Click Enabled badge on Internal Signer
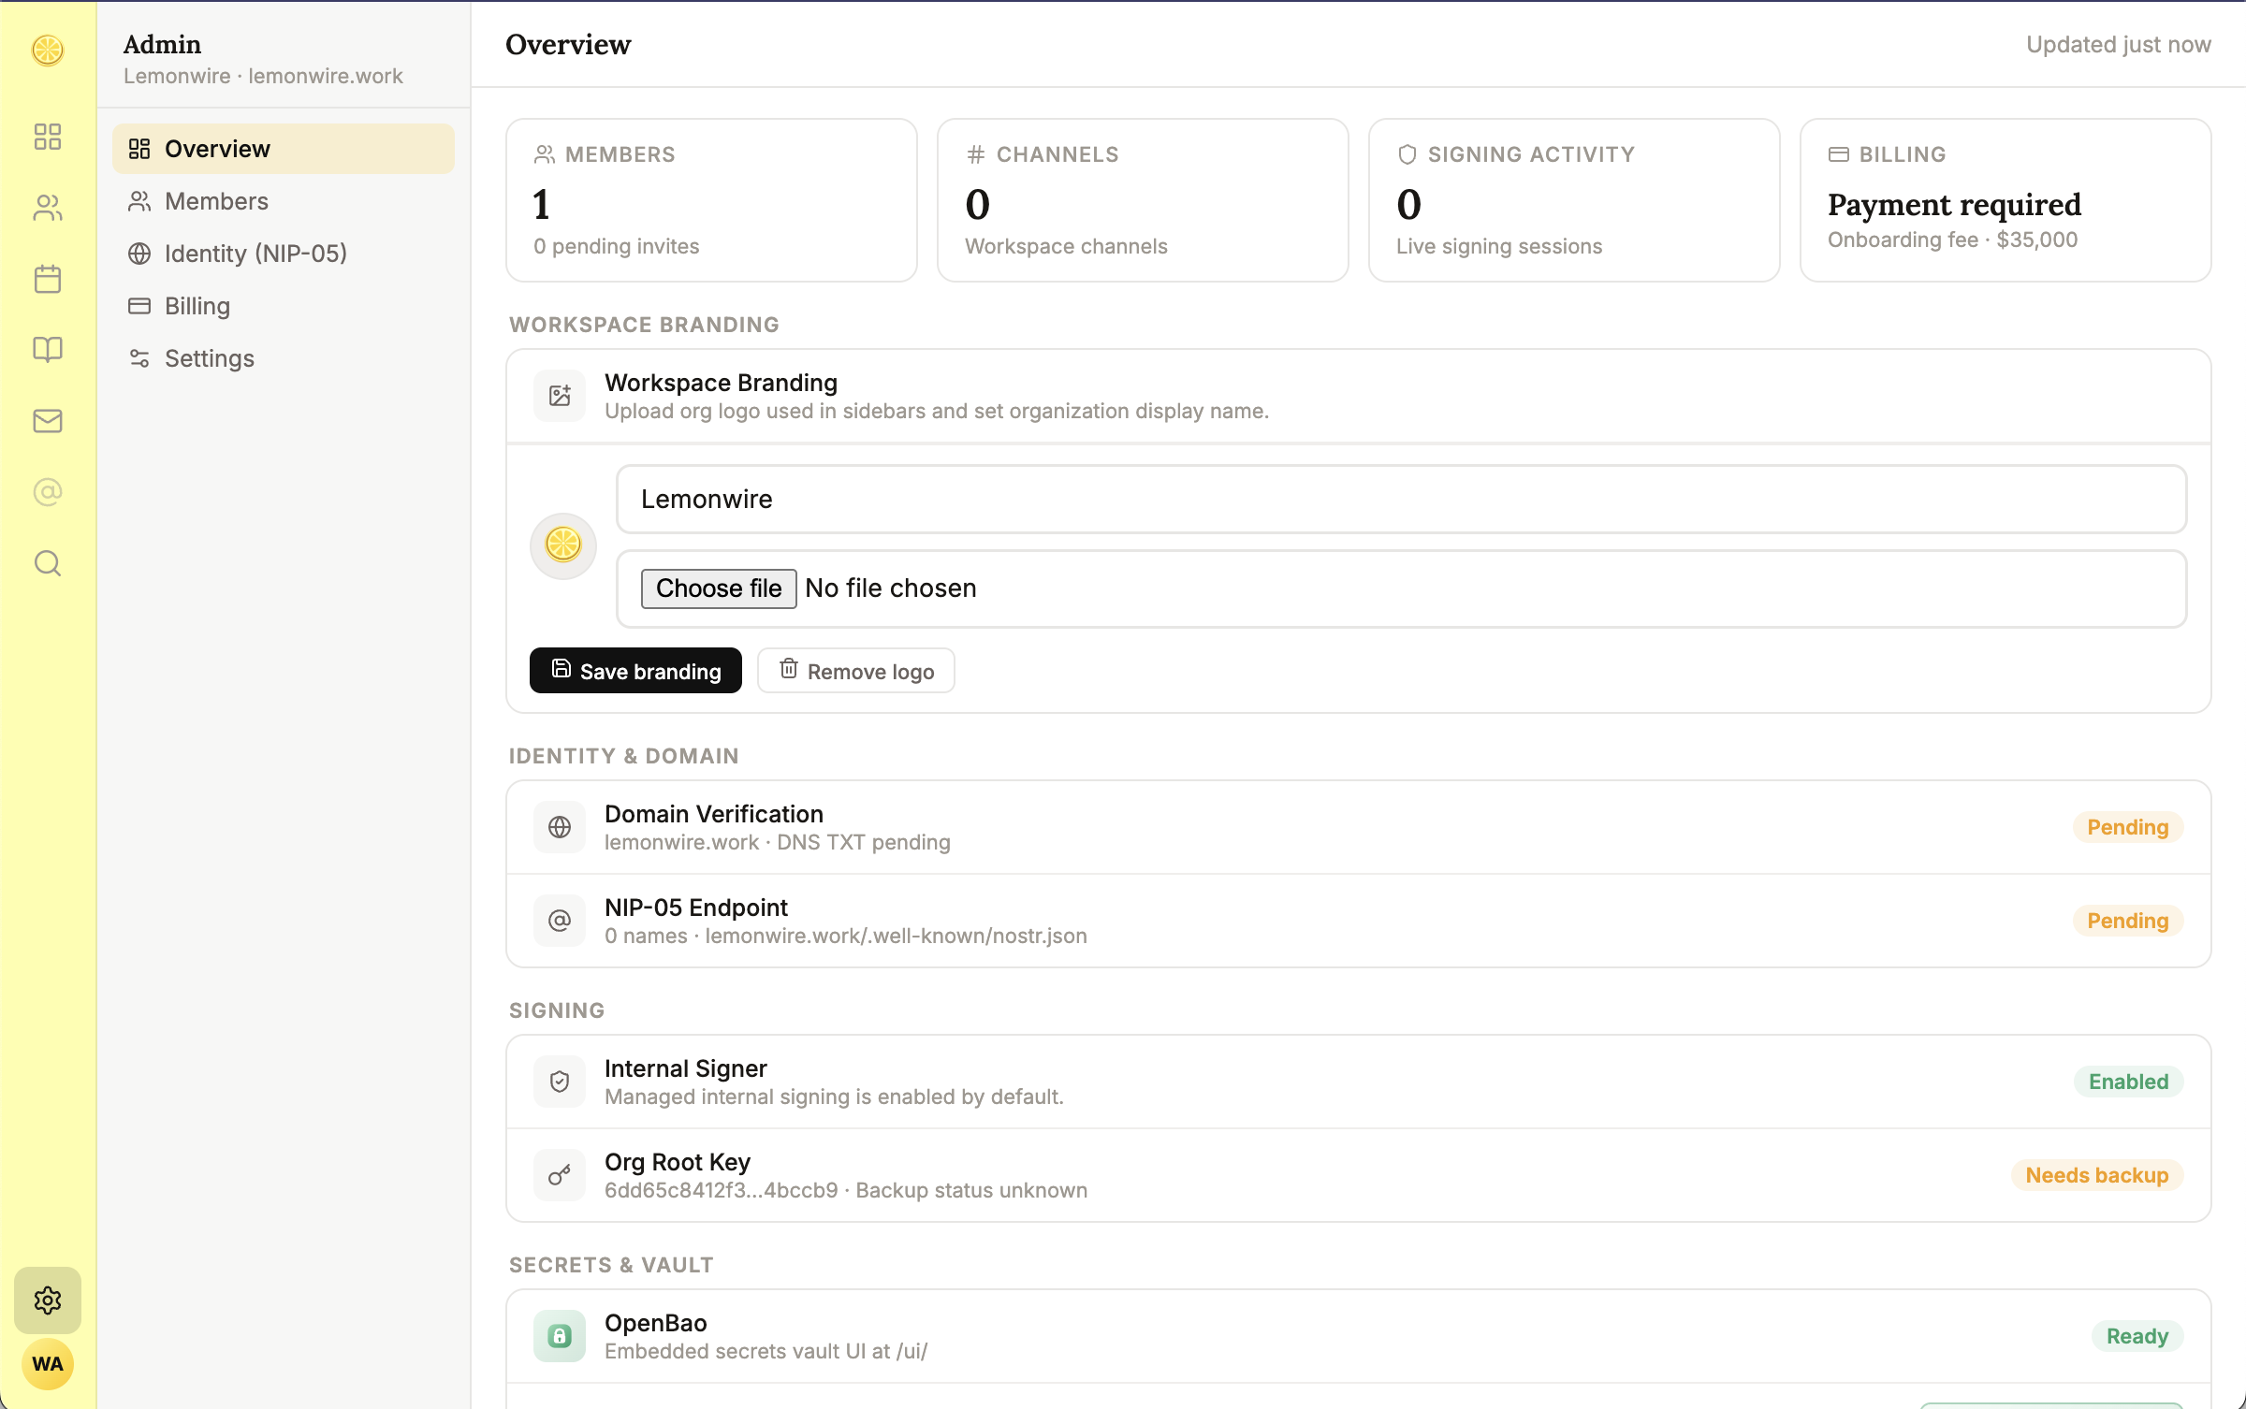This screenshot has height=1409, width=2246. tap(2129, 1082)
